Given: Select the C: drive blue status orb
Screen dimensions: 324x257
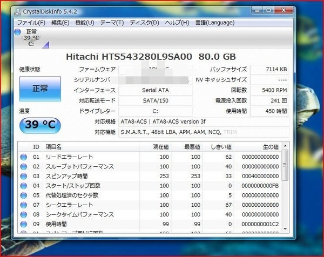Looking at the screenshot, I should click(18, 32).
